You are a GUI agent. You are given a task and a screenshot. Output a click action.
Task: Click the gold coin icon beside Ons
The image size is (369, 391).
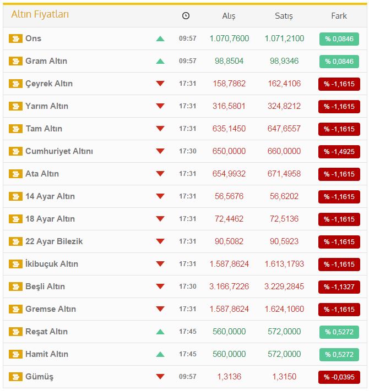coord(15,38)
